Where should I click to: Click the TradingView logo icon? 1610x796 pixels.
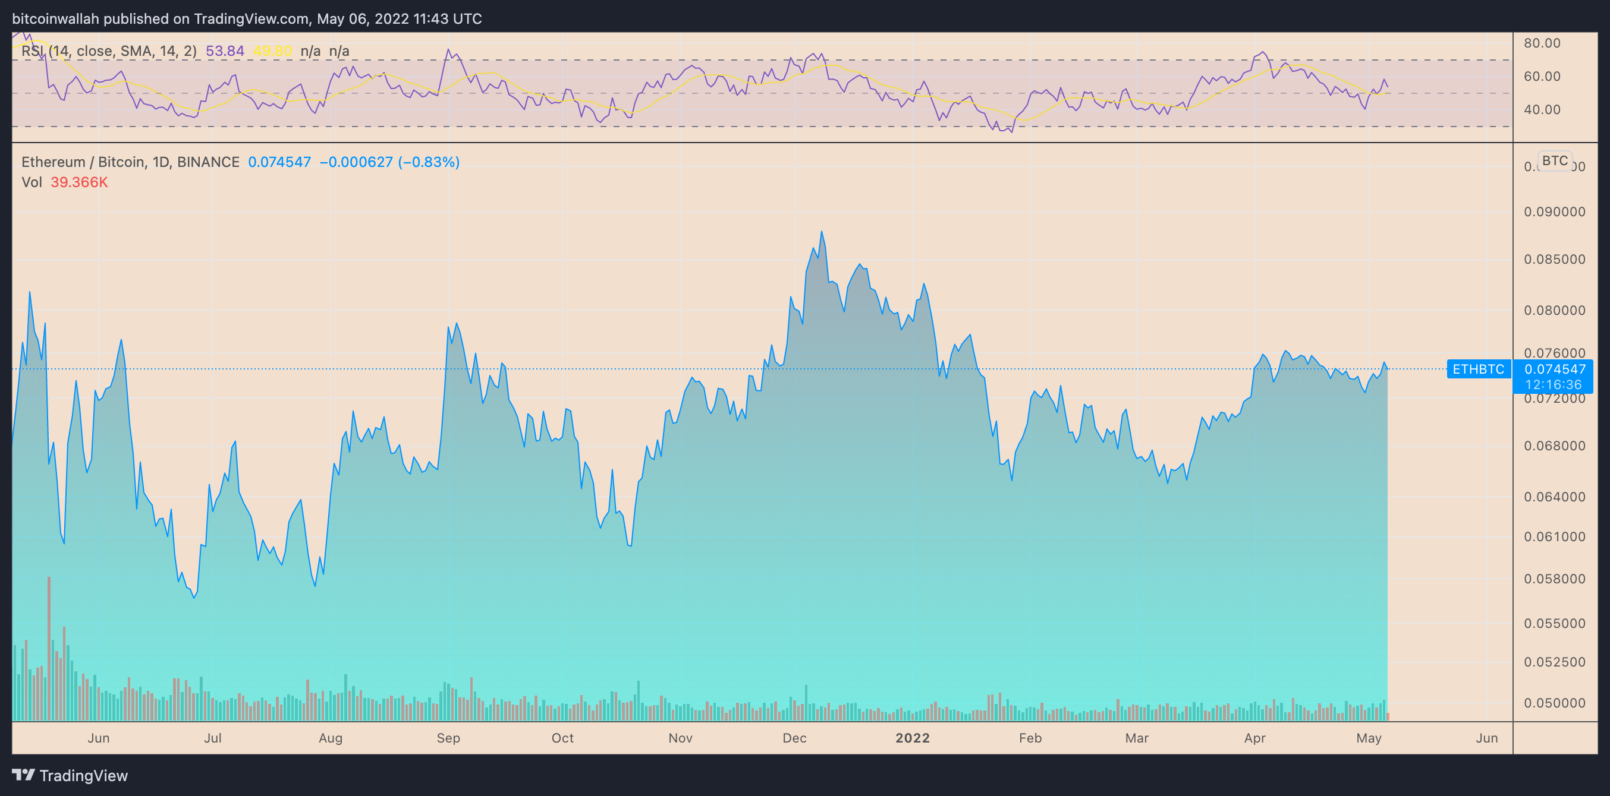tap(23, 775)
